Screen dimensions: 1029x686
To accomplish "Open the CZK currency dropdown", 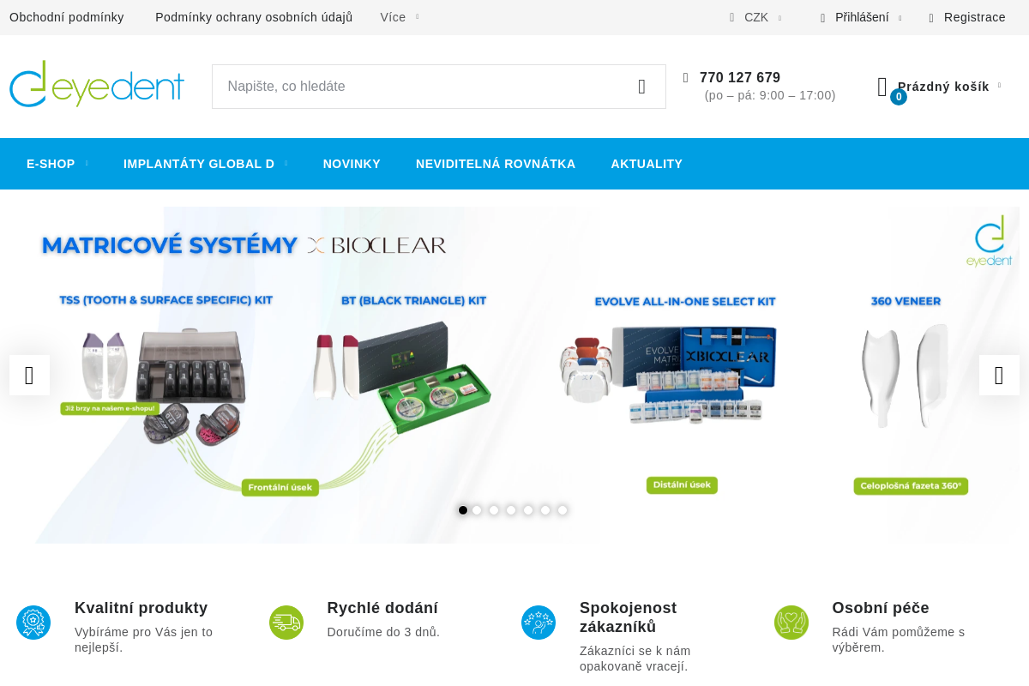I will pos(756,17).
